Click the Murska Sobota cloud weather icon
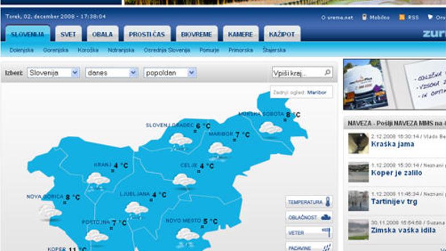The width and height of the screenshot is (446, 251). [270, 128]
